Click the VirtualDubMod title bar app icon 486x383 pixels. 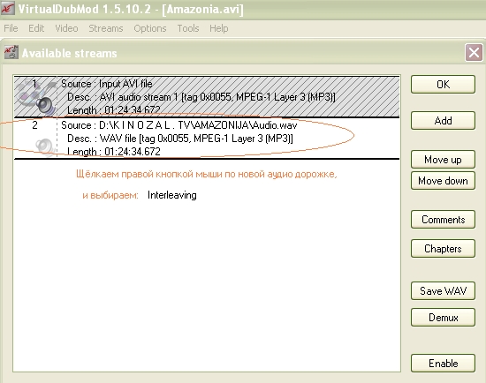(x=7, y=8)
